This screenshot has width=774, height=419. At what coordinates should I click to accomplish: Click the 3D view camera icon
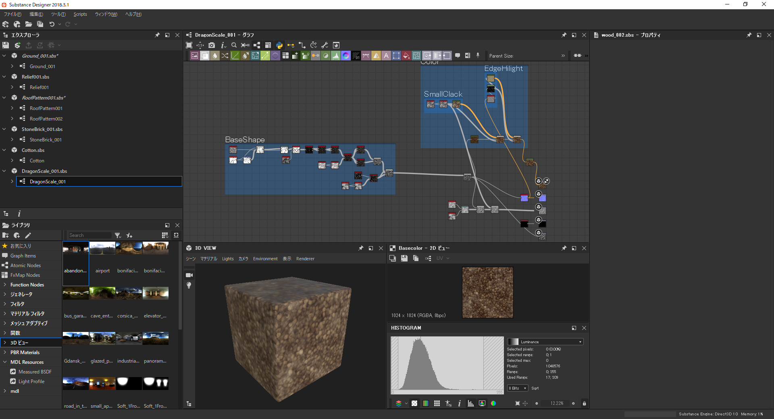[x=189, y=275]
